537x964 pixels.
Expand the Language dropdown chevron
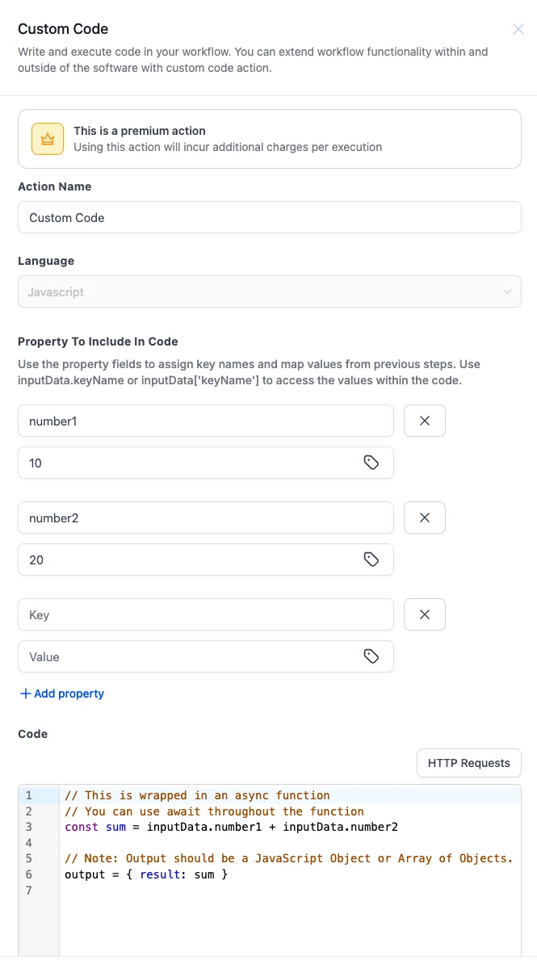tap(507, 291)
